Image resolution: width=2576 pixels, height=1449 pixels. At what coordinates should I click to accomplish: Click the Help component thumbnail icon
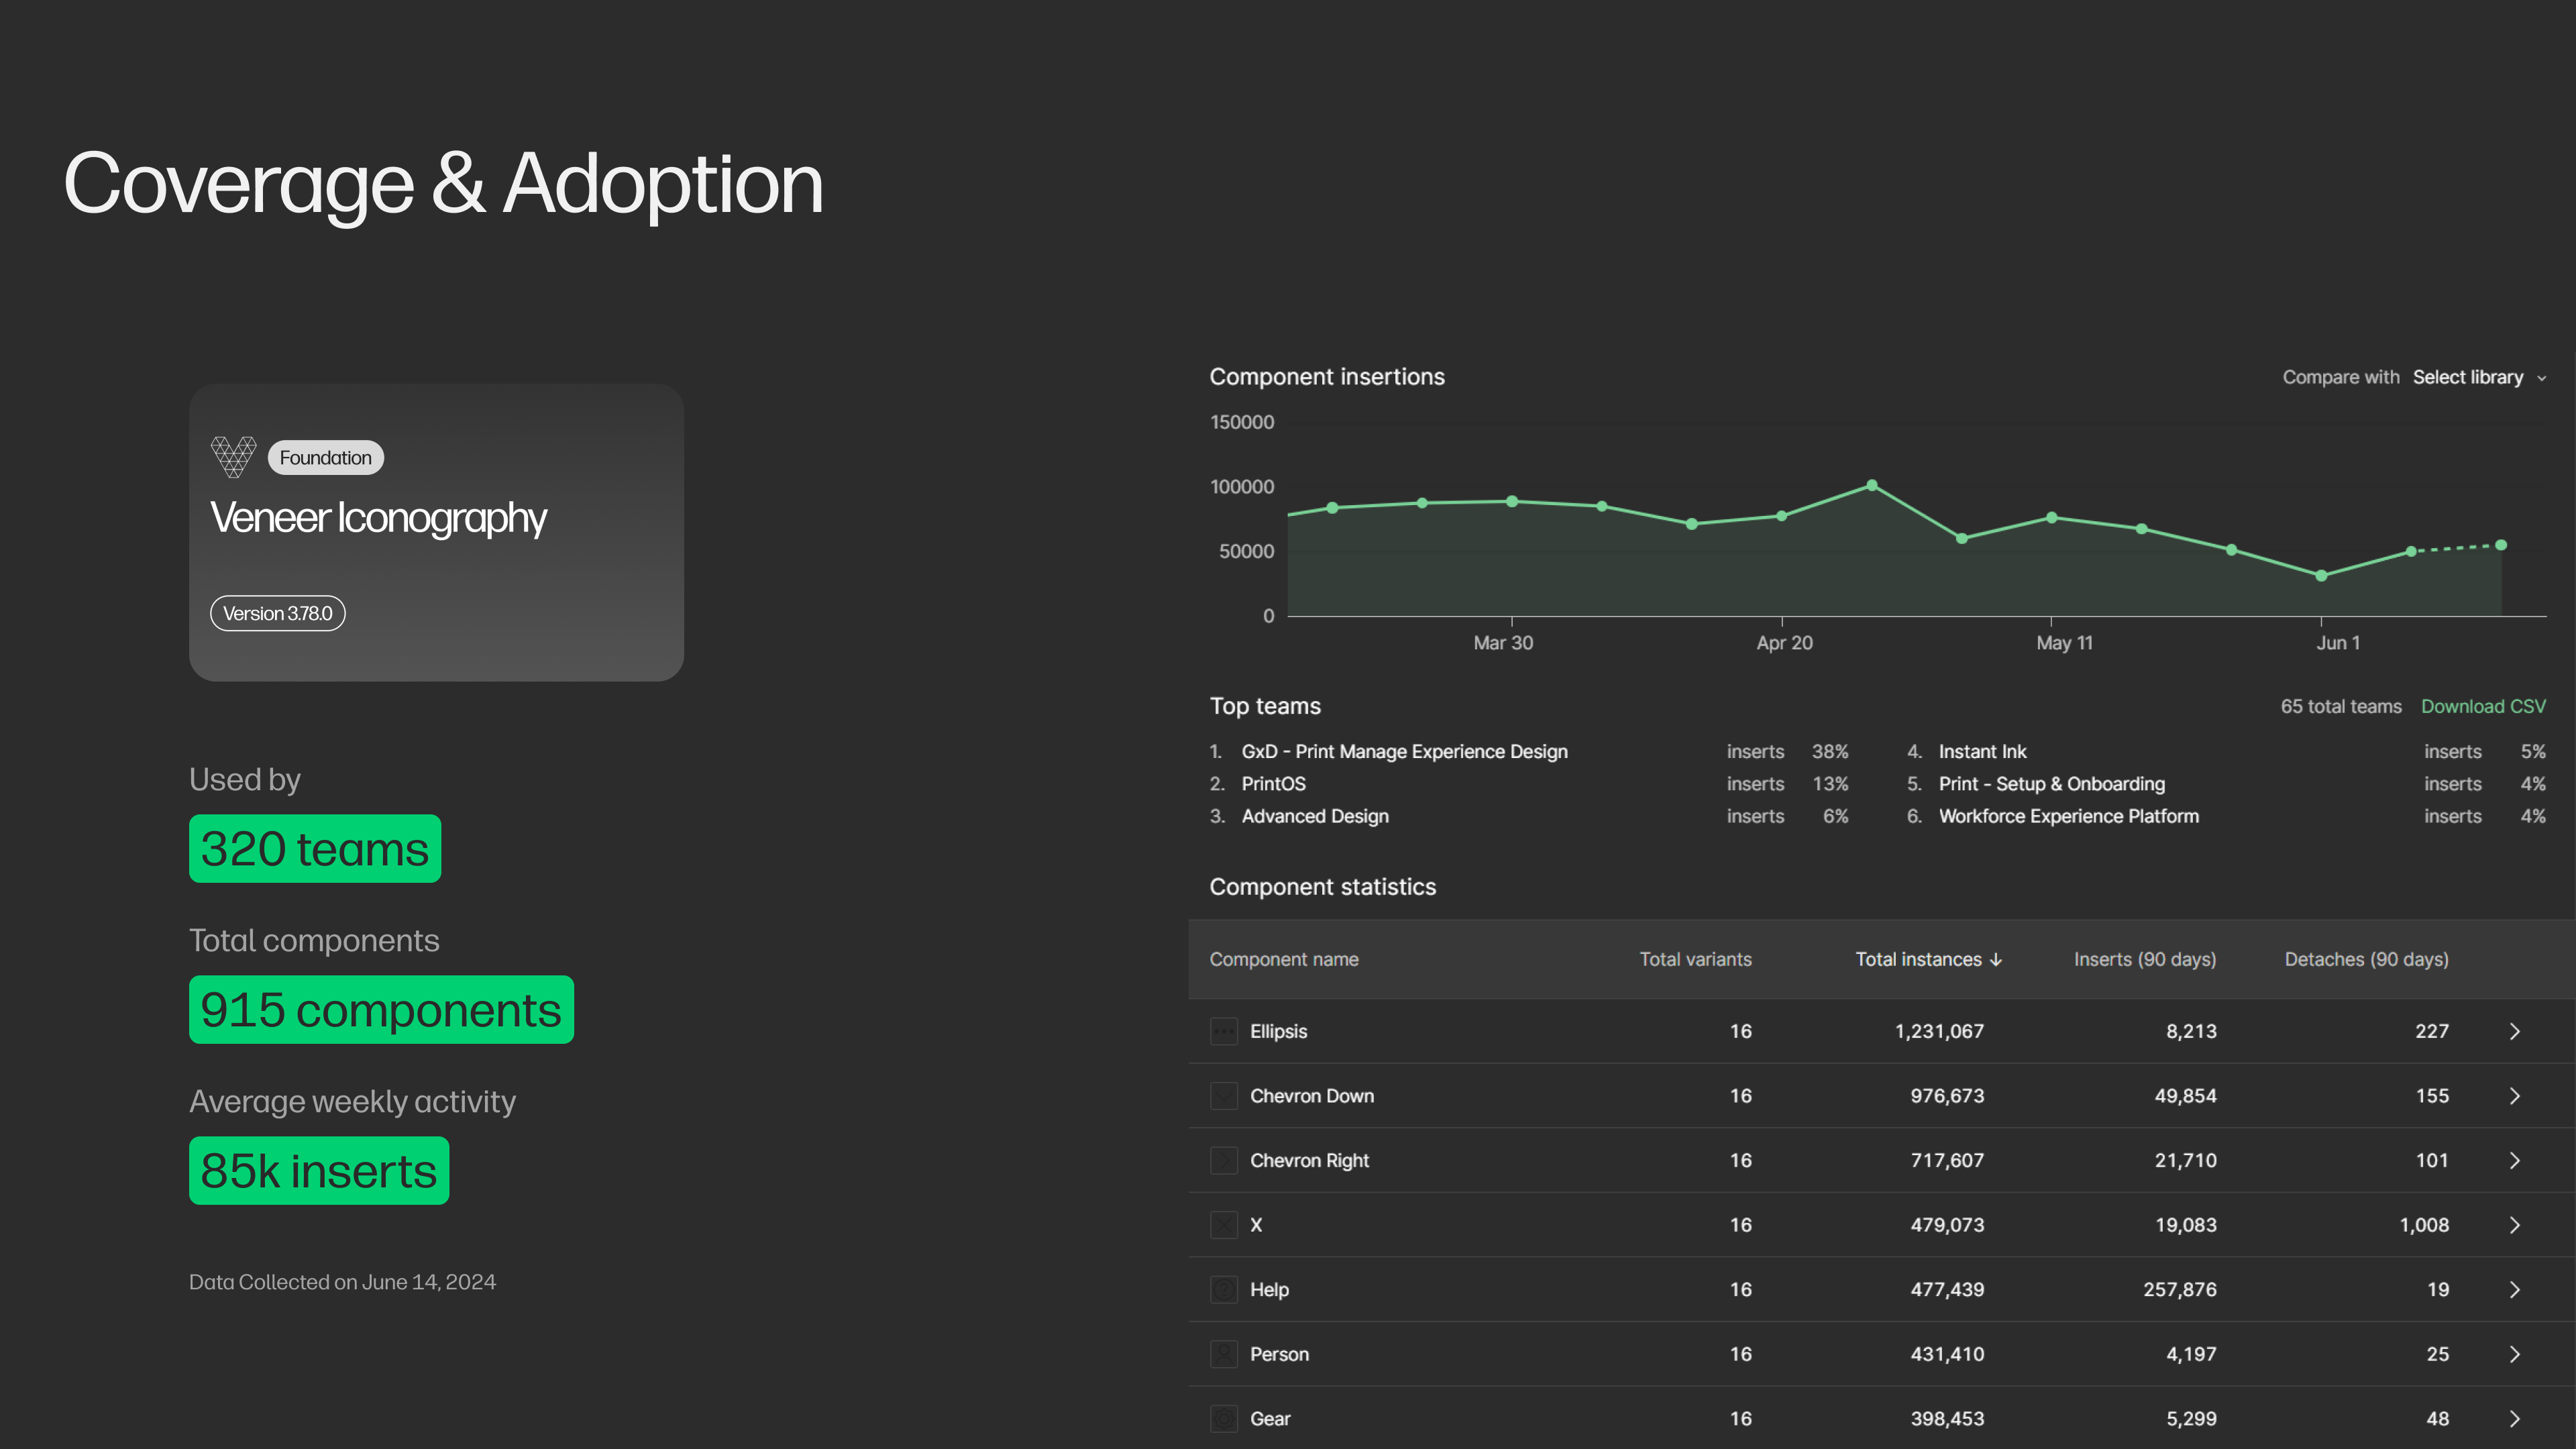pyautogui.click(x=1224, y=1290)
